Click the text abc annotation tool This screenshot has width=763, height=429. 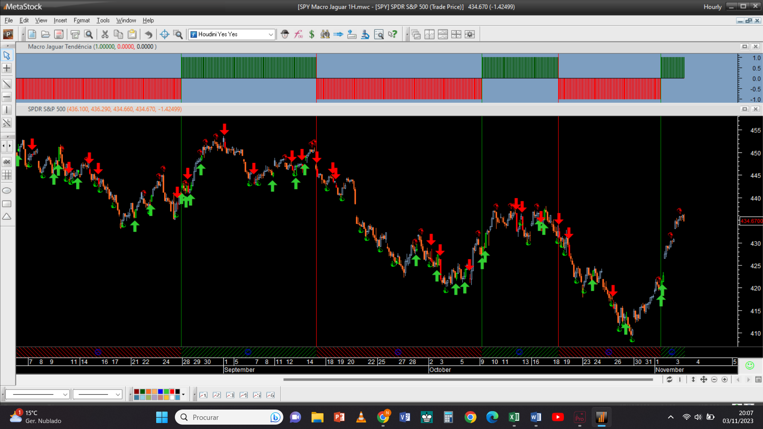pyautogui.click(x=7, y=162)
